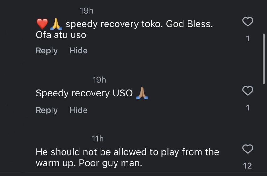Reply to the "Ofa atu uso" comment
The width and height of the screenshot is (267, 176).
(47, 51)
